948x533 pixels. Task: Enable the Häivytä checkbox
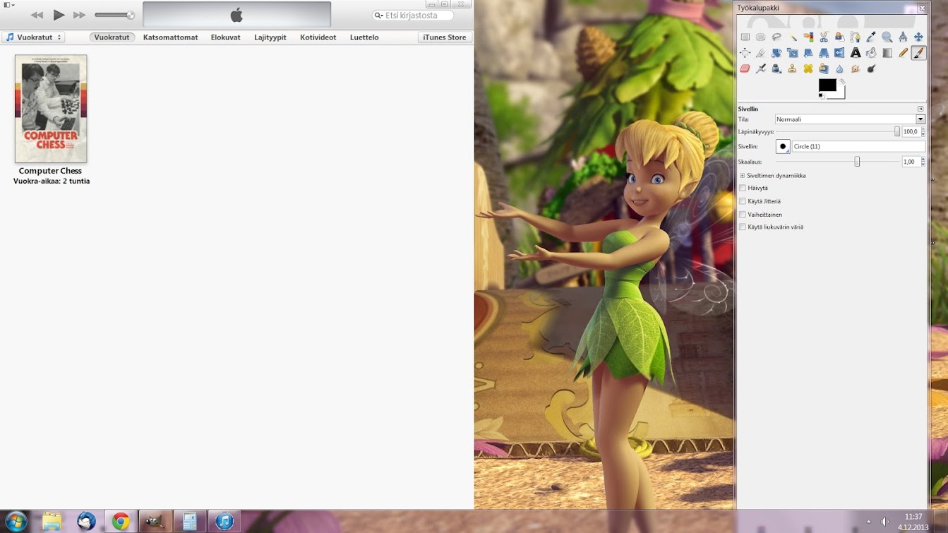point(742,188)
